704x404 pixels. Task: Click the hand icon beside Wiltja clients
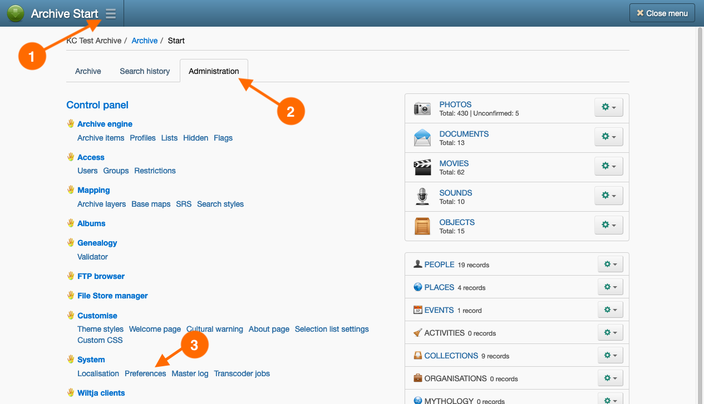[x=71, y=392]
